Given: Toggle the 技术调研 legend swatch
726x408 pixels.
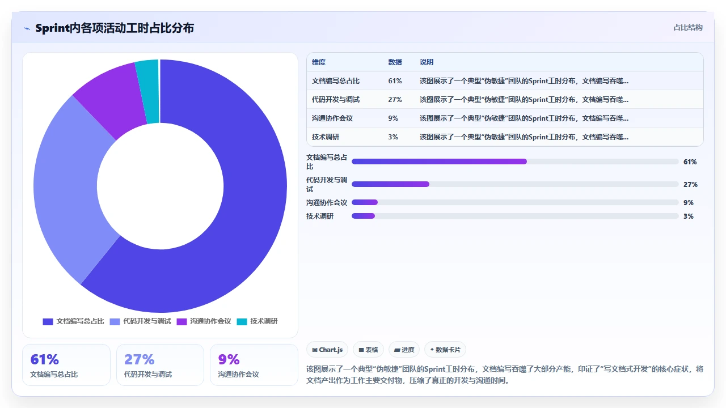Looking at the screenshot, I should pyautogui.click(x=242, y=321).
